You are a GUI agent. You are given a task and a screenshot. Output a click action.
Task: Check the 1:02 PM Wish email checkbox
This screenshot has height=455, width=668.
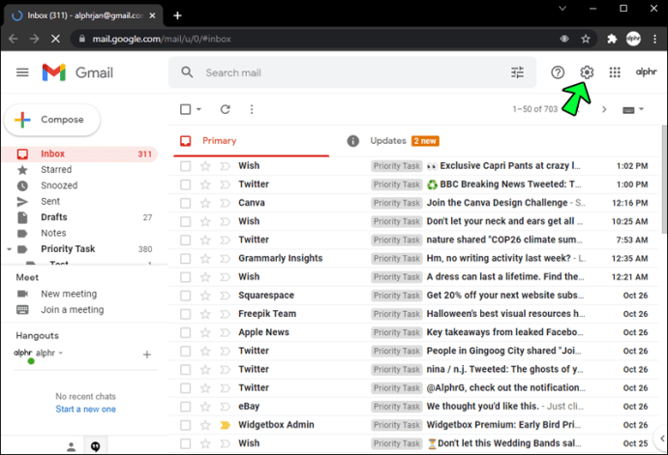pos(185,166)
